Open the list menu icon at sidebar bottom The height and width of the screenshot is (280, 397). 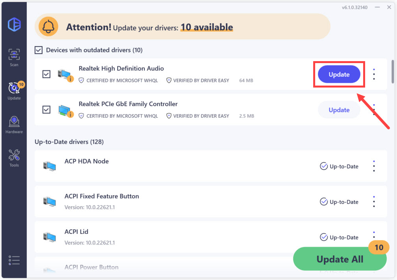(14, 260)
